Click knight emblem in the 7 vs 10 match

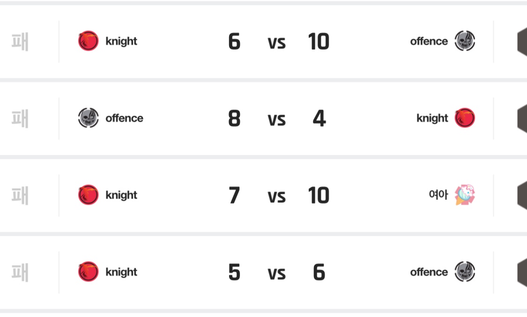tap(88, 195)
